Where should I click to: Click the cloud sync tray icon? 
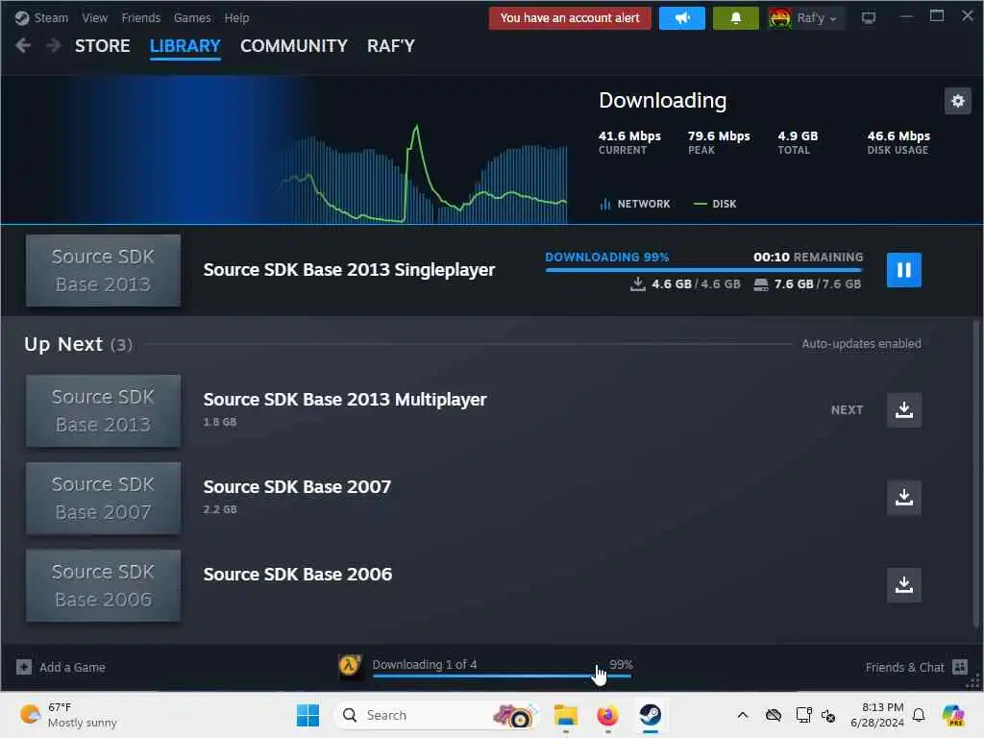pos(774,715)
